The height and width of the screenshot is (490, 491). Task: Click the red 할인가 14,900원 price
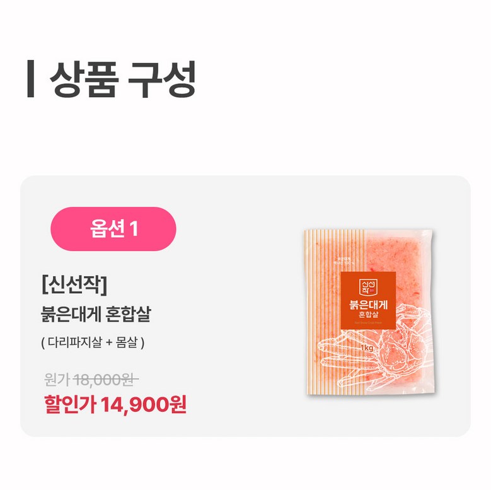[115, 404]
